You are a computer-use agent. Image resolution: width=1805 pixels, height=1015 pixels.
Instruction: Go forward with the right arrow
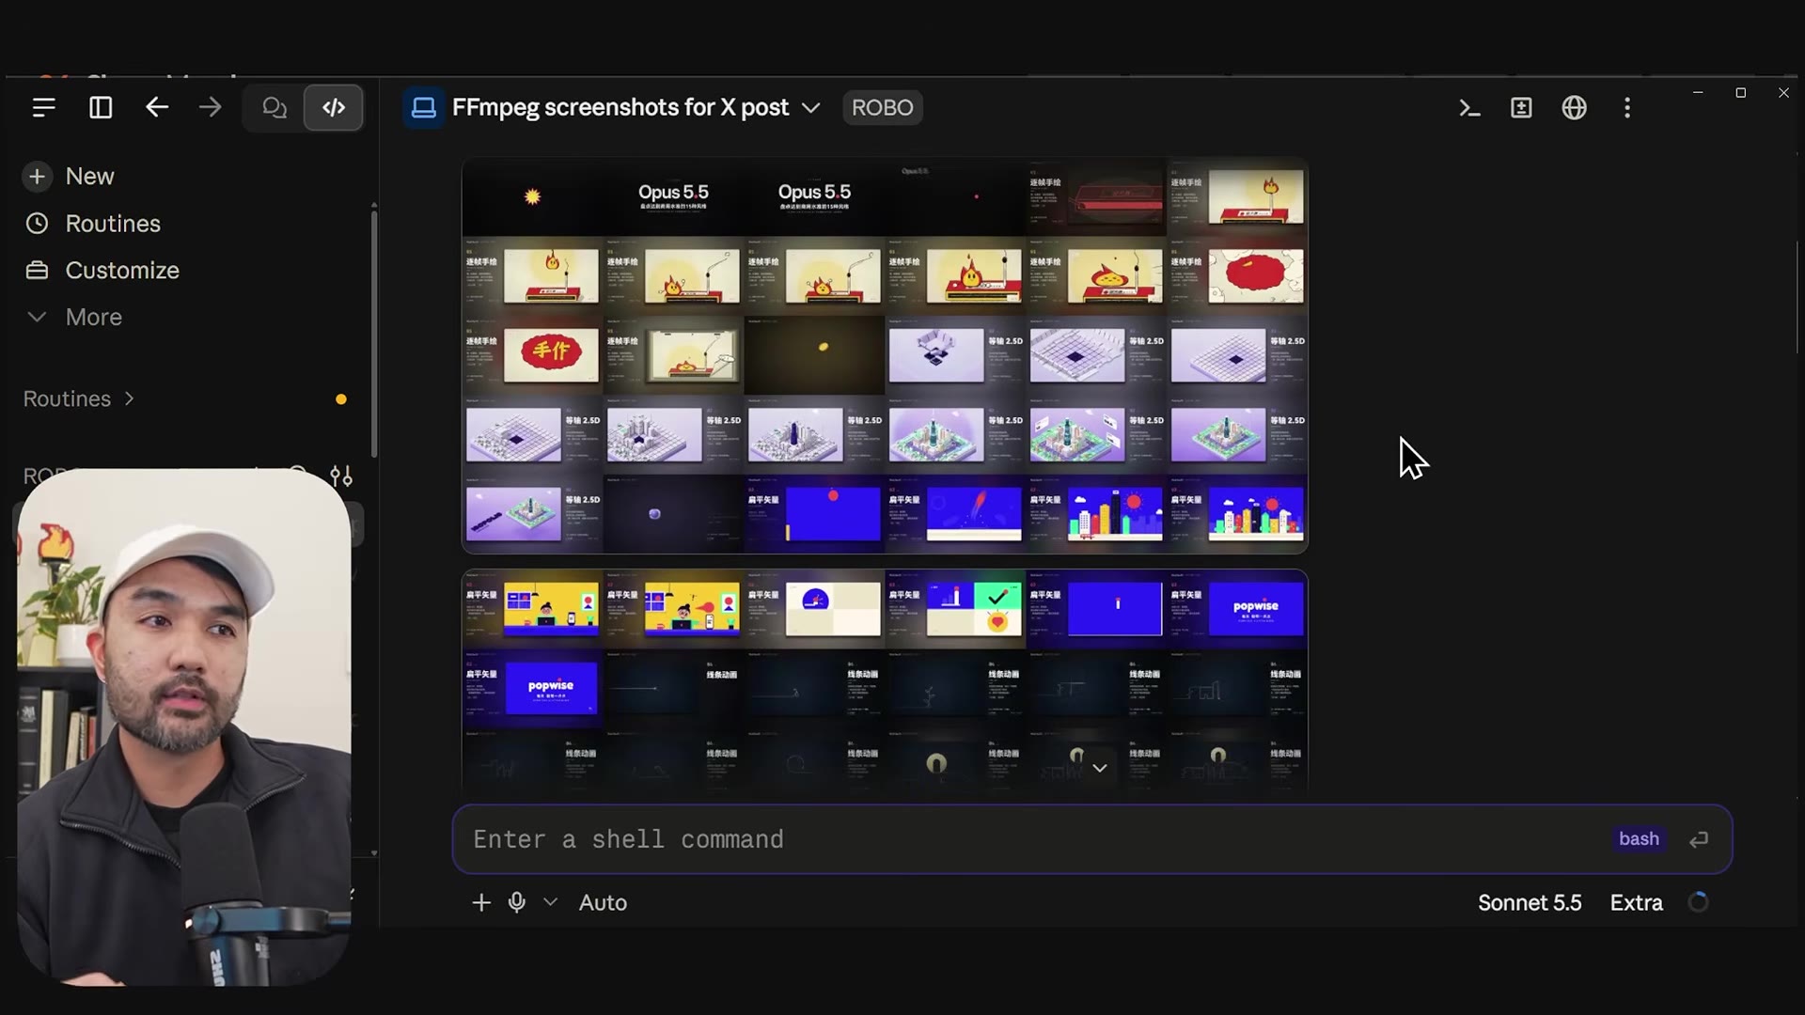click(x=210, y=107)
